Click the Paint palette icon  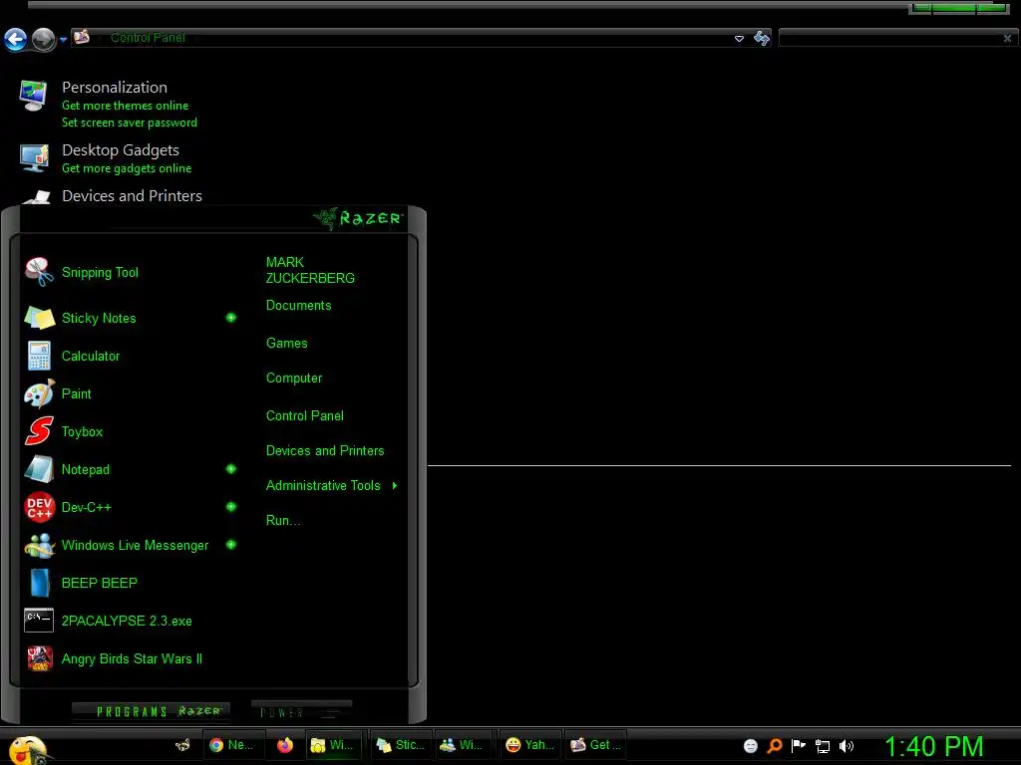[x=39, y=393]
